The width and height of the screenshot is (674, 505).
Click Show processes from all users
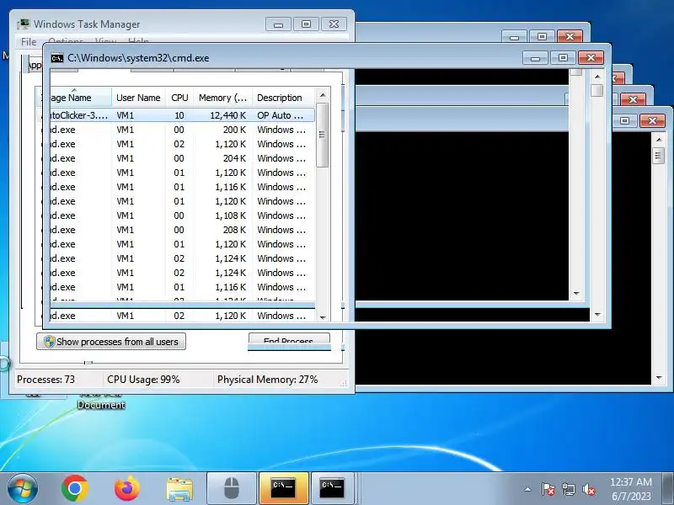tap(111, 342)
